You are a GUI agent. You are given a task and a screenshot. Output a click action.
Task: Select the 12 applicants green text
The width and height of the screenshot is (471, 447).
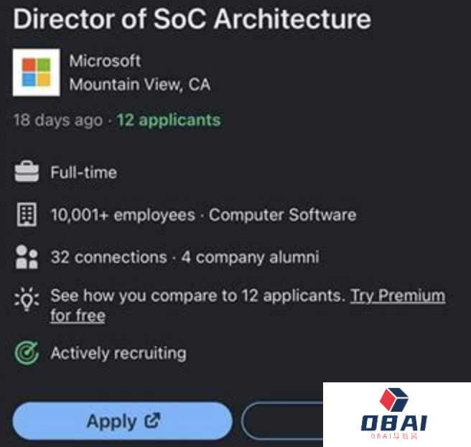(169, 120)
